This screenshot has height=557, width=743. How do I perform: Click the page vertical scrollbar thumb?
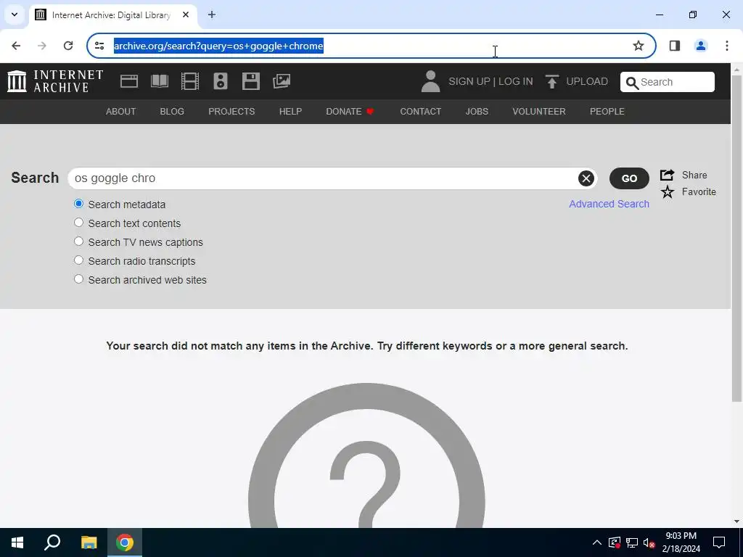tap(737, 237)
